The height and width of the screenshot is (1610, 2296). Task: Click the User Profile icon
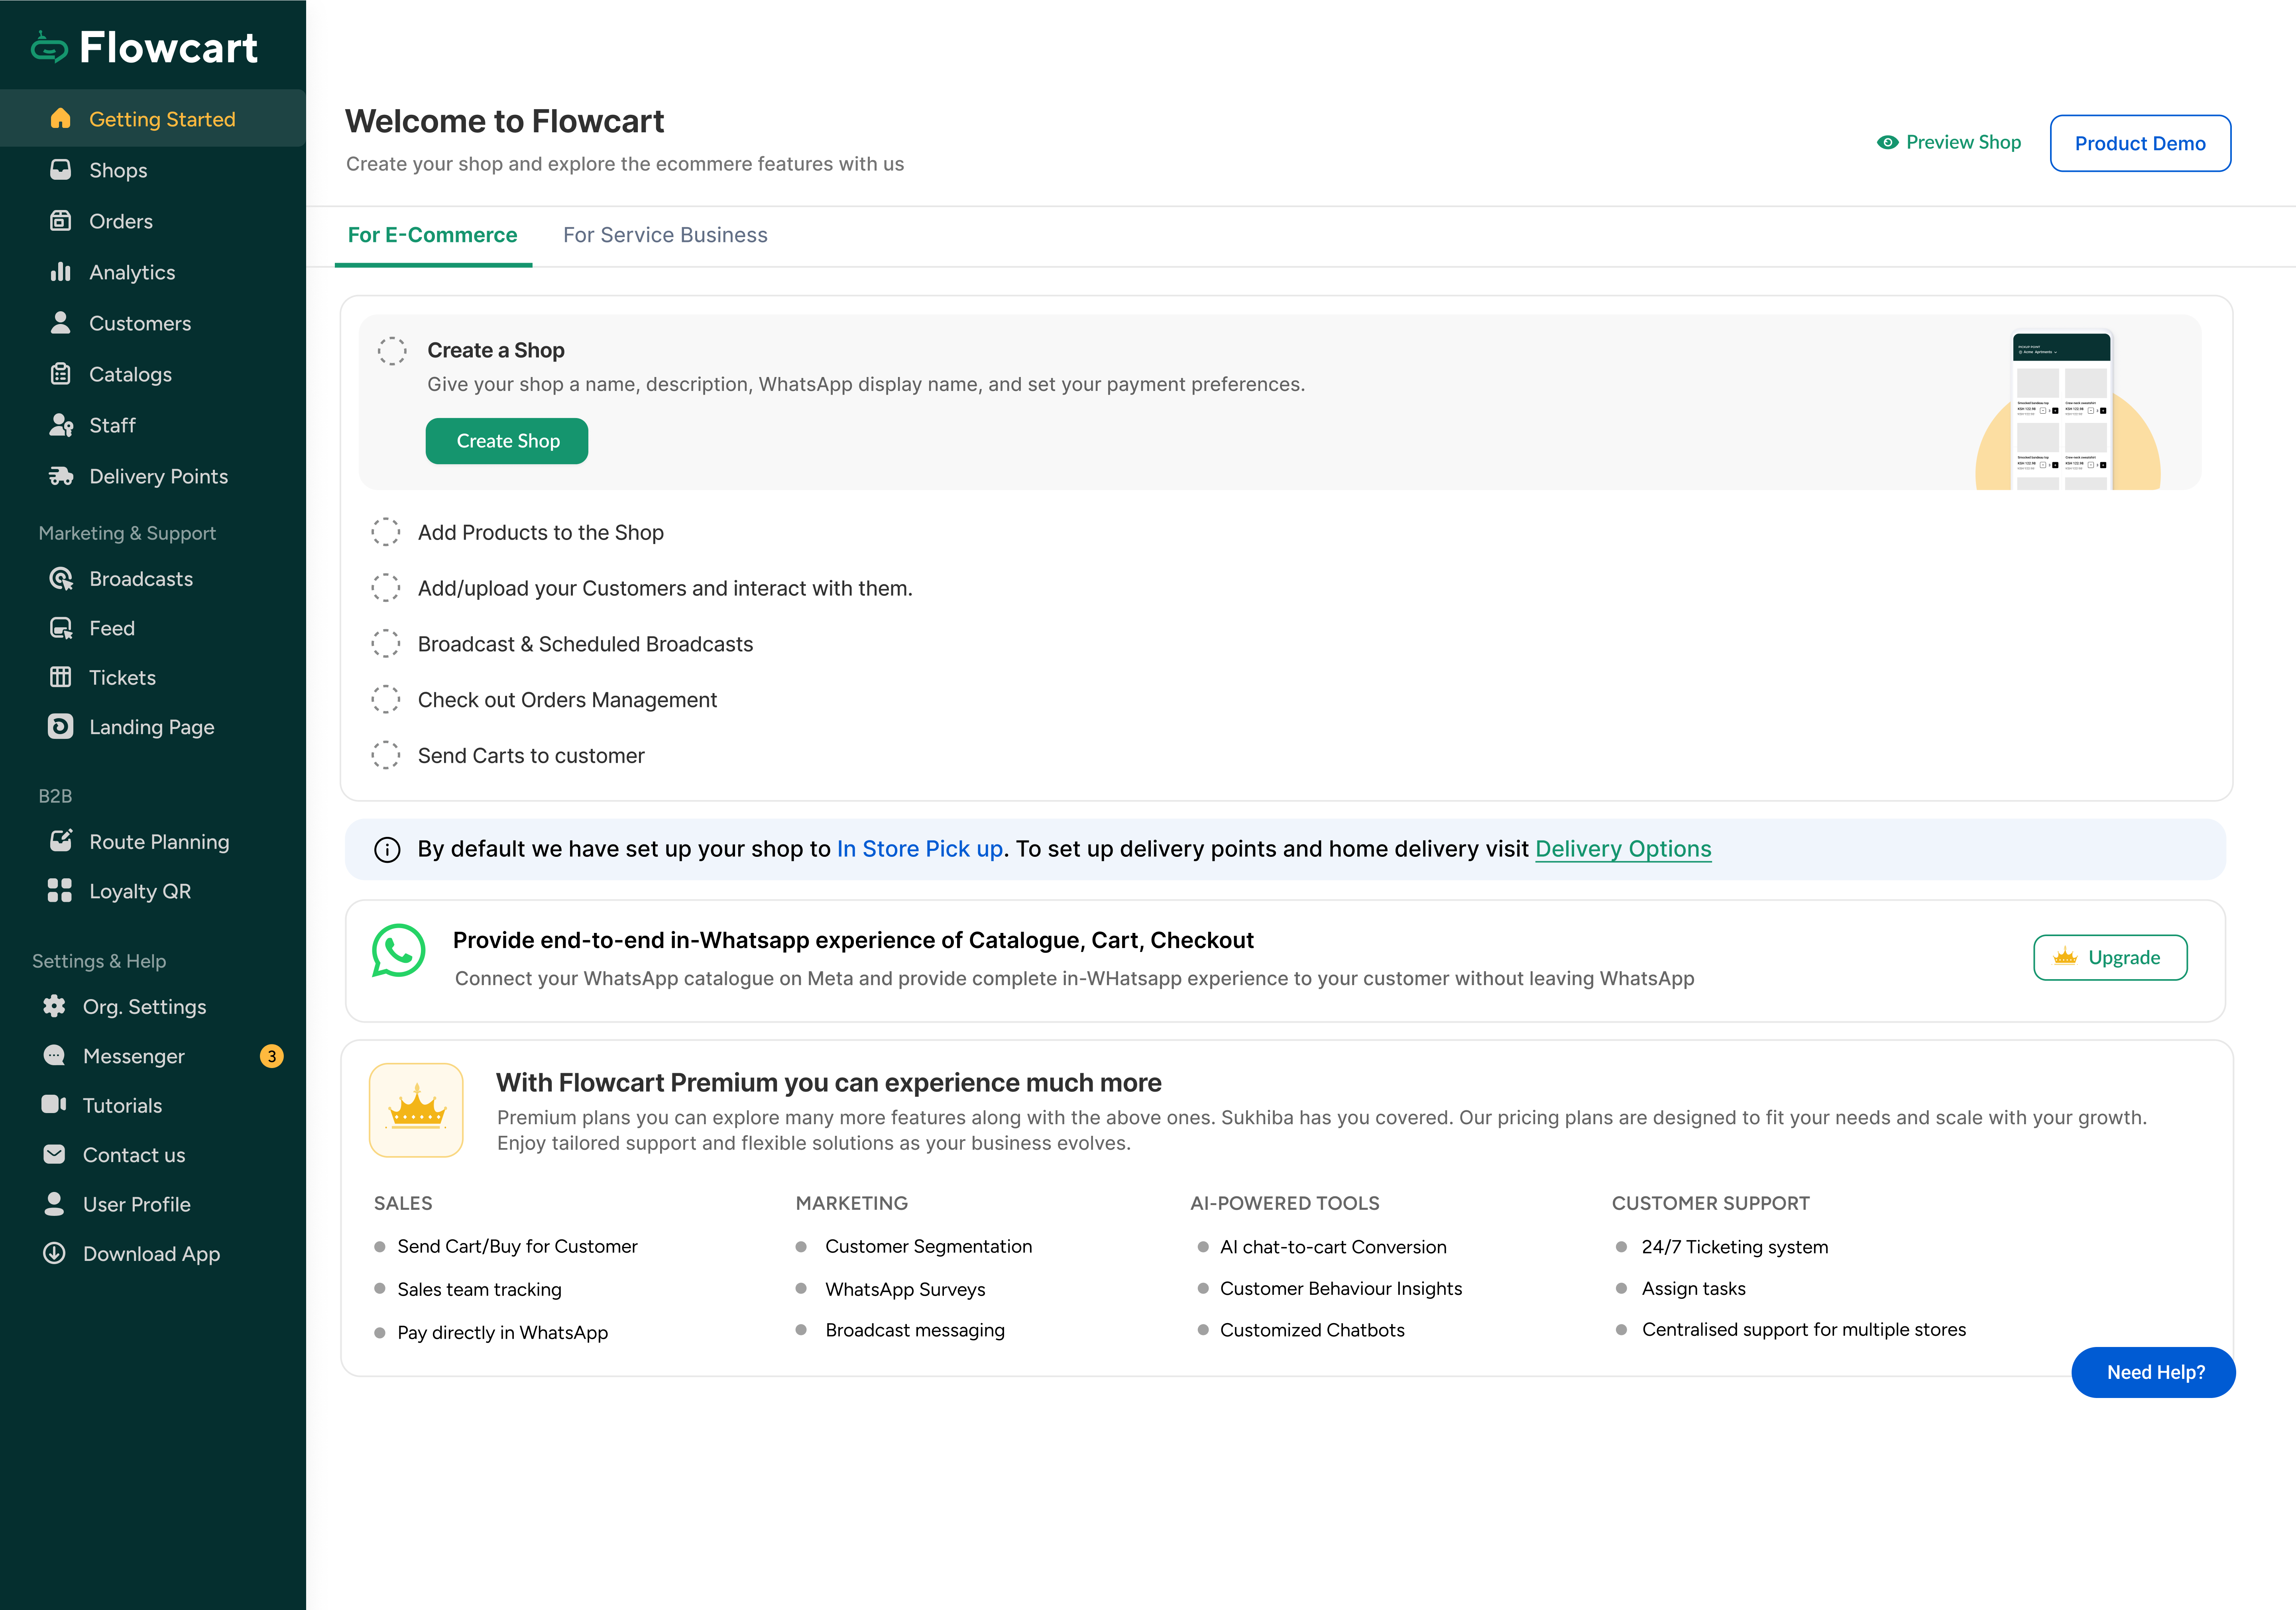[x=54, y=1204]
